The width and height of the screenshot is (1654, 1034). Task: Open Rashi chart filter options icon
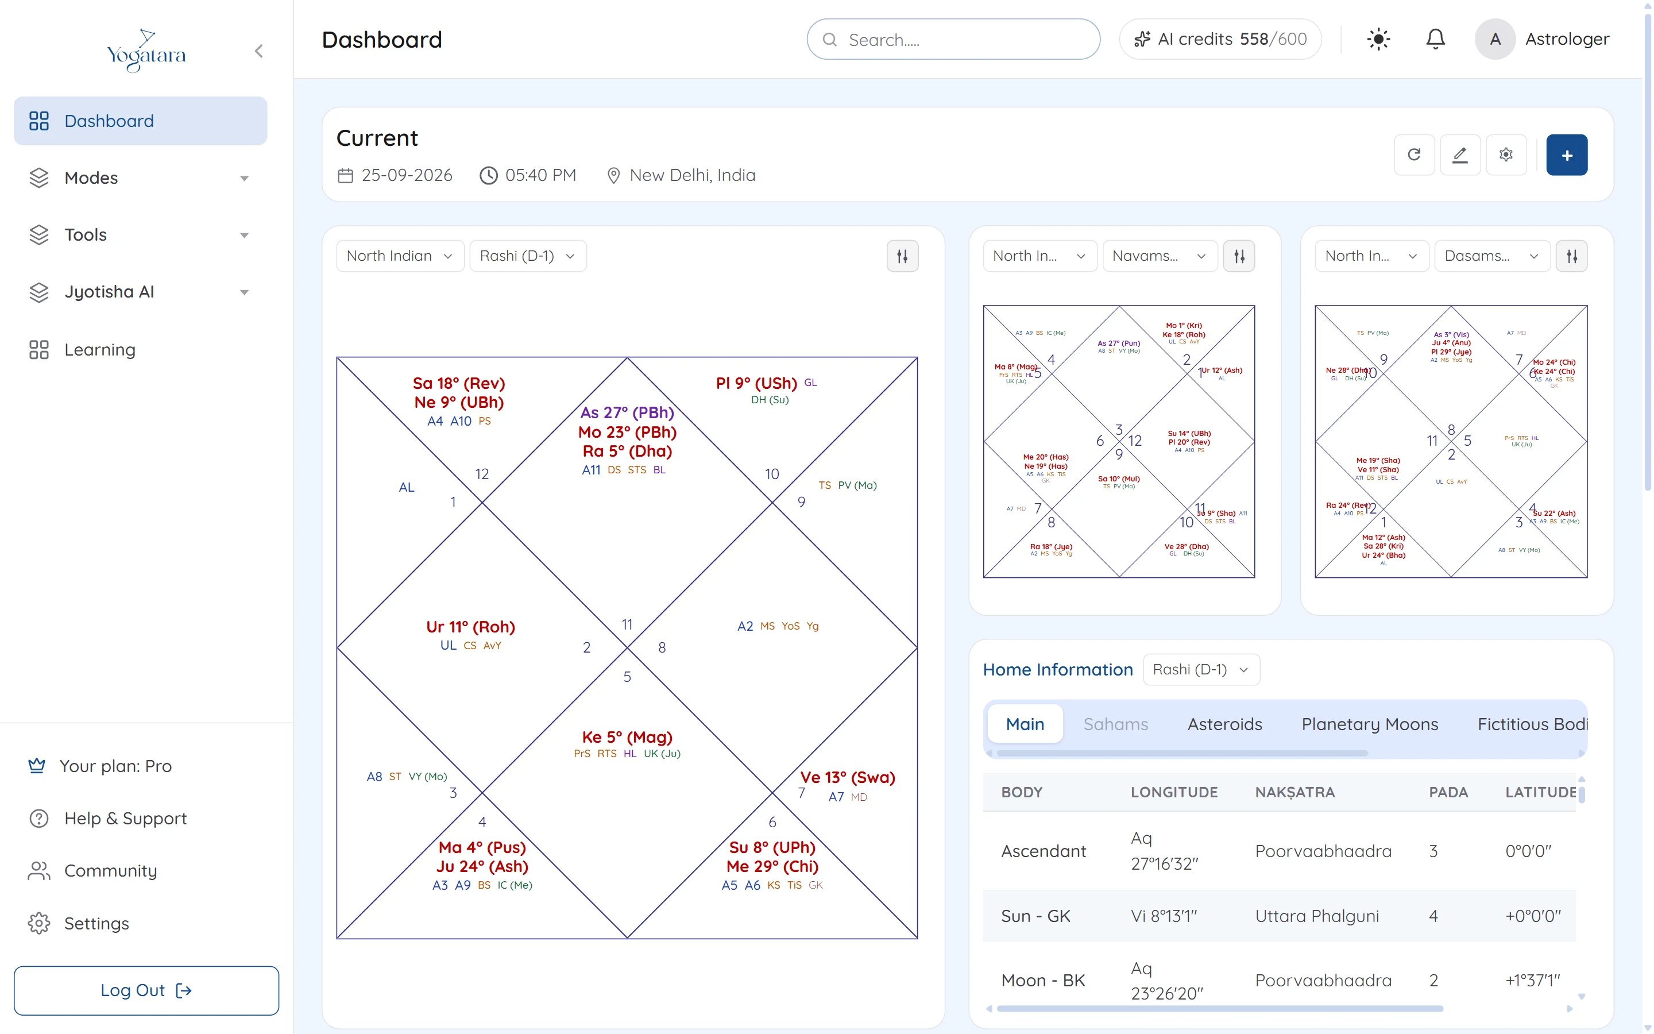[902, 256]
